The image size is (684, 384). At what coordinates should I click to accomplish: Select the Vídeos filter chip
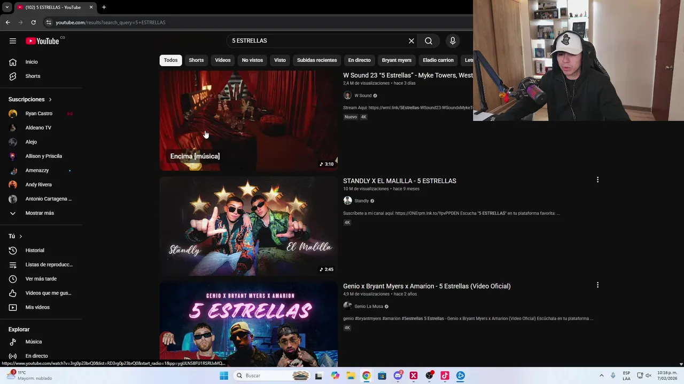[223, 60]
